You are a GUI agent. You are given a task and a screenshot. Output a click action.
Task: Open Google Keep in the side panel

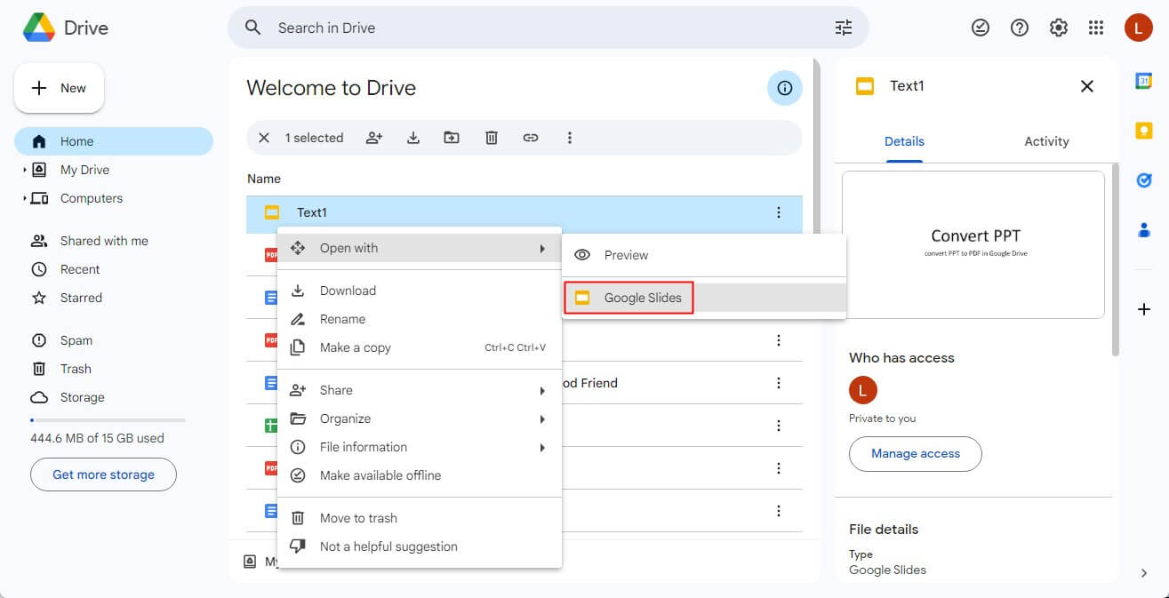tap(1143, 130)
